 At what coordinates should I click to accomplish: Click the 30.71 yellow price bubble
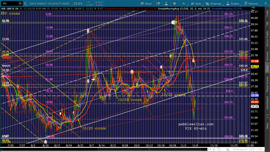click(x=254, y=67)
